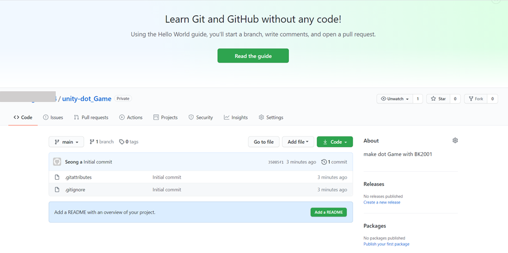View the 1 branch link
Image resolution: width=508 pixels, height=253 pixels.
pyautogui.click(x=102, y=142)
